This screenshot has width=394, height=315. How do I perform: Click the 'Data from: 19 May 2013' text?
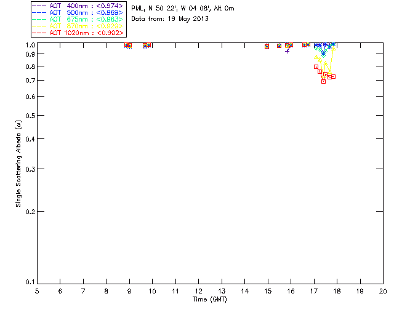(170, 18)
